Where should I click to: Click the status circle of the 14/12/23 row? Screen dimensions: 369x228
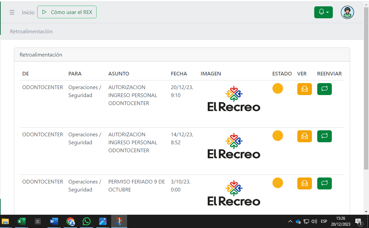pos(278,136)
